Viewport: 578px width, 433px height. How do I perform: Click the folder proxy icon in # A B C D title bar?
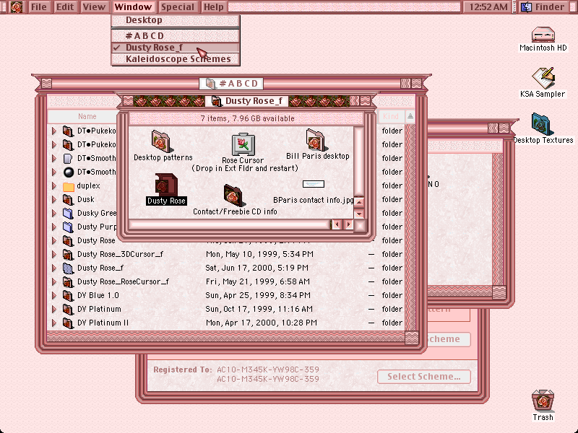pos(210,84)
